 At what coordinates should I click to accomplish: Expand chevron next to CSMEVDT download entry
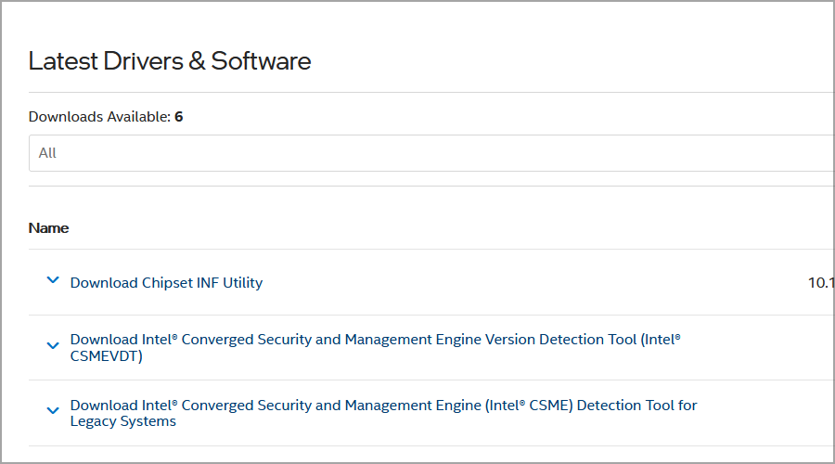coord(53,346)
